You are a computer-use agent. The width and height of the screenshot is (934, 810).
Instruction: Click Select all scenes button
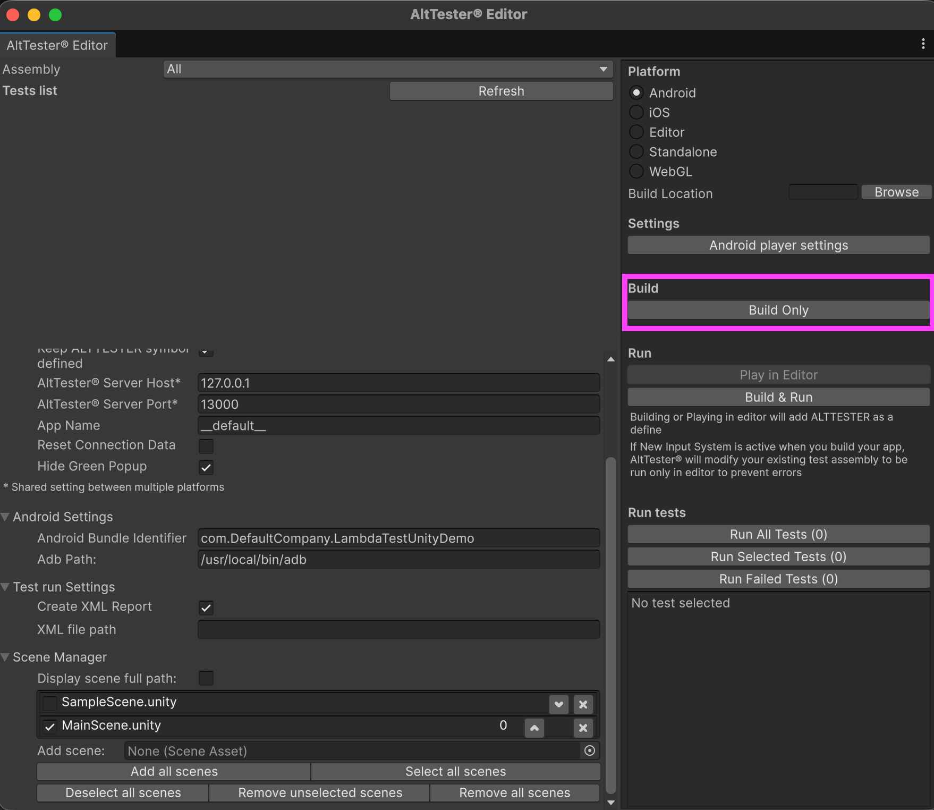455,771
